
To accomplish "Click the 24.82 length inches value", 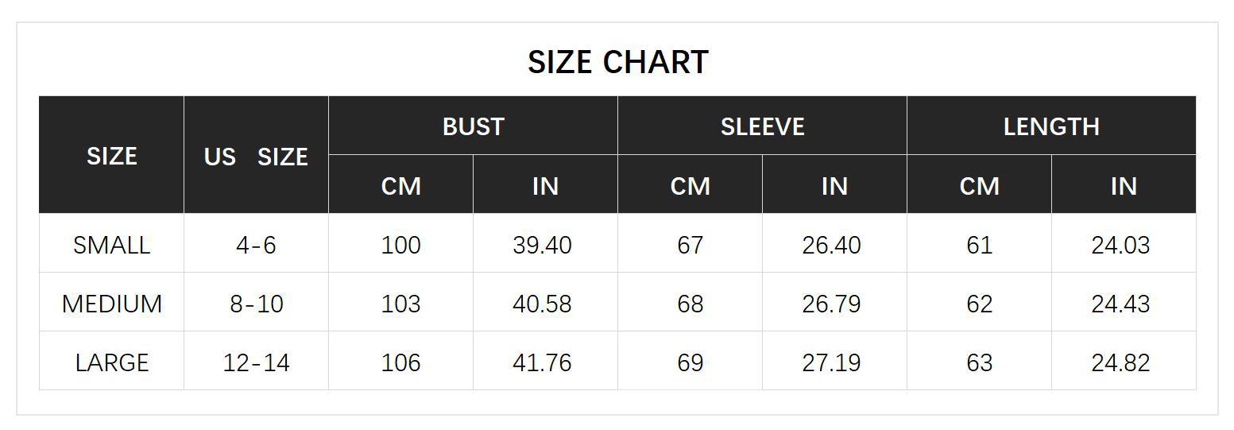I will point(1120,362).
